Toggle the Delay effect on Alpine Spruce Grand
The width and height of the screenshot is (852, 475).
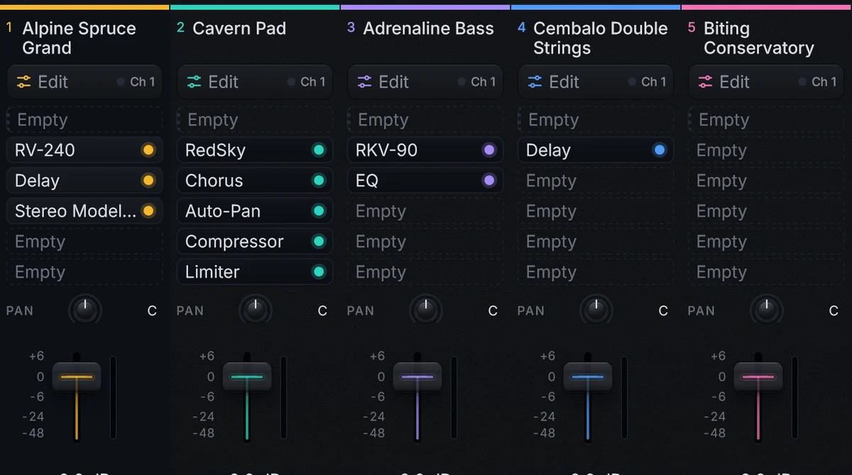pos(148,180)
